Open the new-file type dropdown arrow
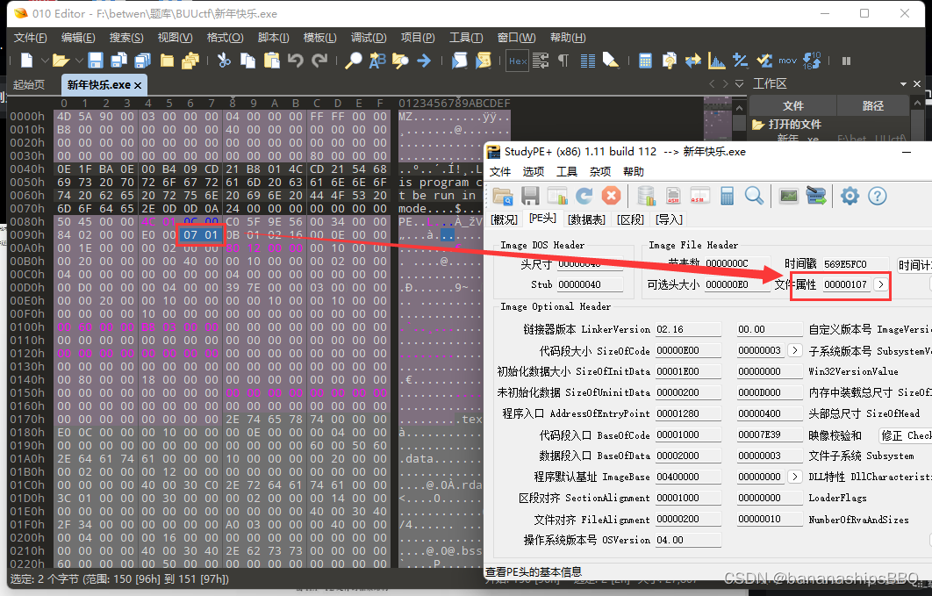 click(45, 61)
